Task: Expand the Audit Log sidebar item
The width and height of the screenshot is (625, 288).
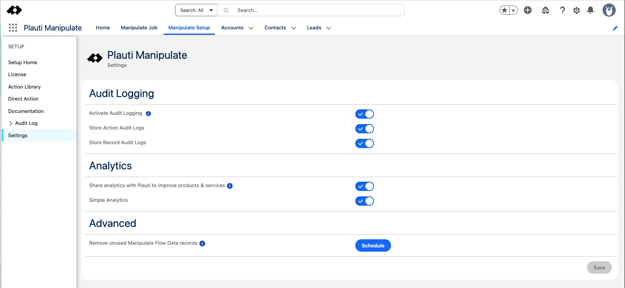Action: [x=11, y=123]
